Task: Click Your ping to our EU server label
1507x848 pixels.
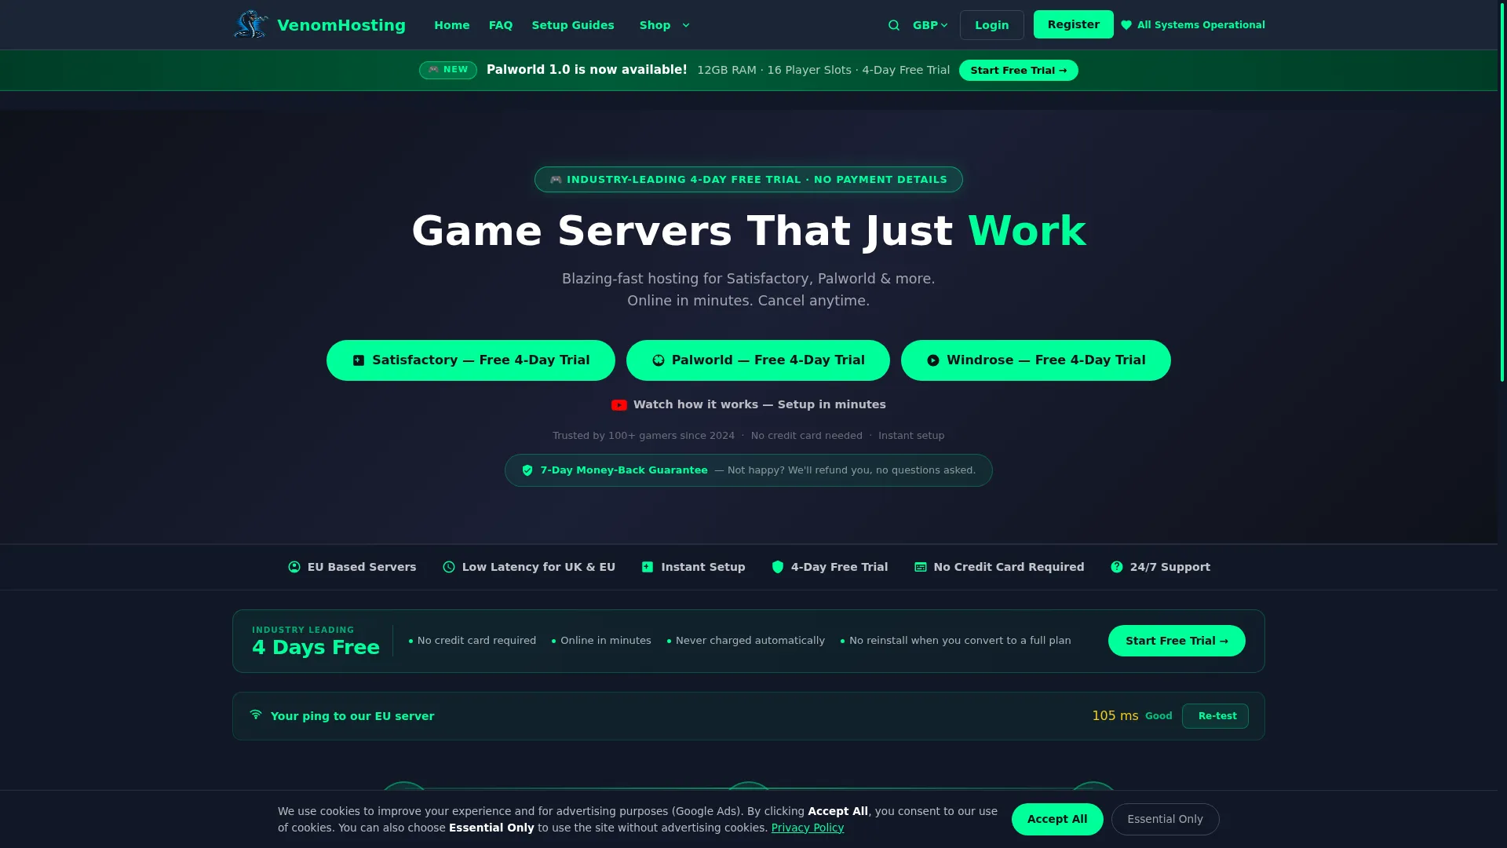Action: (x=352, y=716)
